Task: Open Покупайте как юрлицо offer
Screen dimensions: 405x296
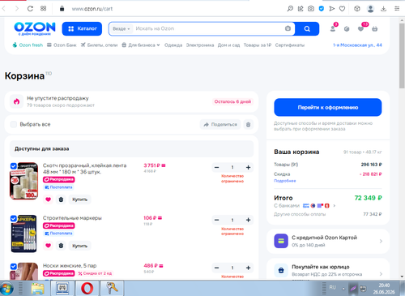Action: pos(328,269)
